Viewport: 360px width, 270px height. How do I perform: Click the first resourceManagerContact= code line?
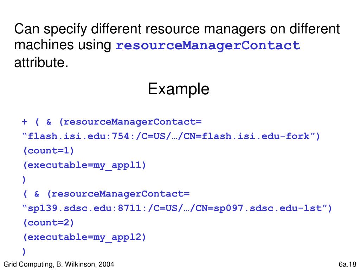pos(111,122)
